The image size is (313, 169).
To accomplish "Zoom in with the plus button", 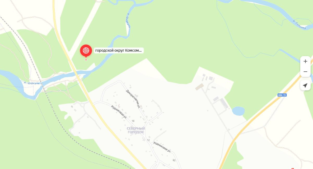I will (x=305, y=61).
